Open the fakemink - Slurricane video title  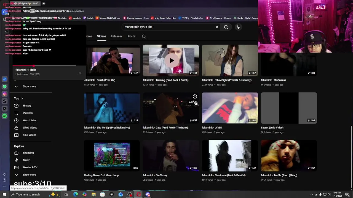coord(223,175)
